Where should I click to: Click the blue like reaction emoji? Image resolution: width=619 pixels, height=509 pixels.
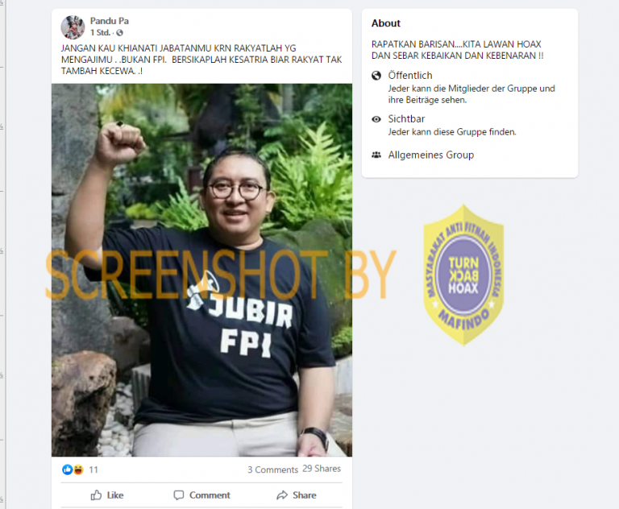(68, 470)
